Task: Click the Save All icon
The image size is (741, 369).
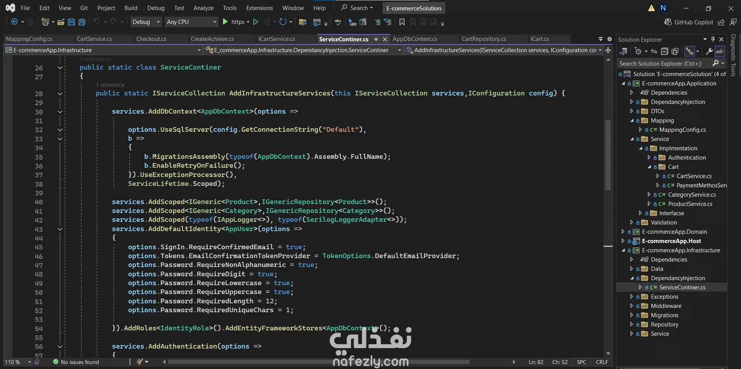Action: (82, 22)
